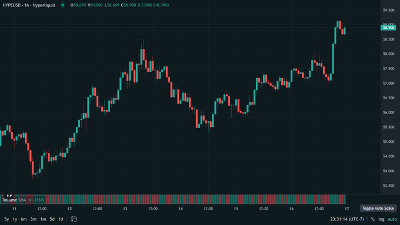The image size is (400, 225).
Task: Click the date label 14 on time axis
Action: [181, 209]
